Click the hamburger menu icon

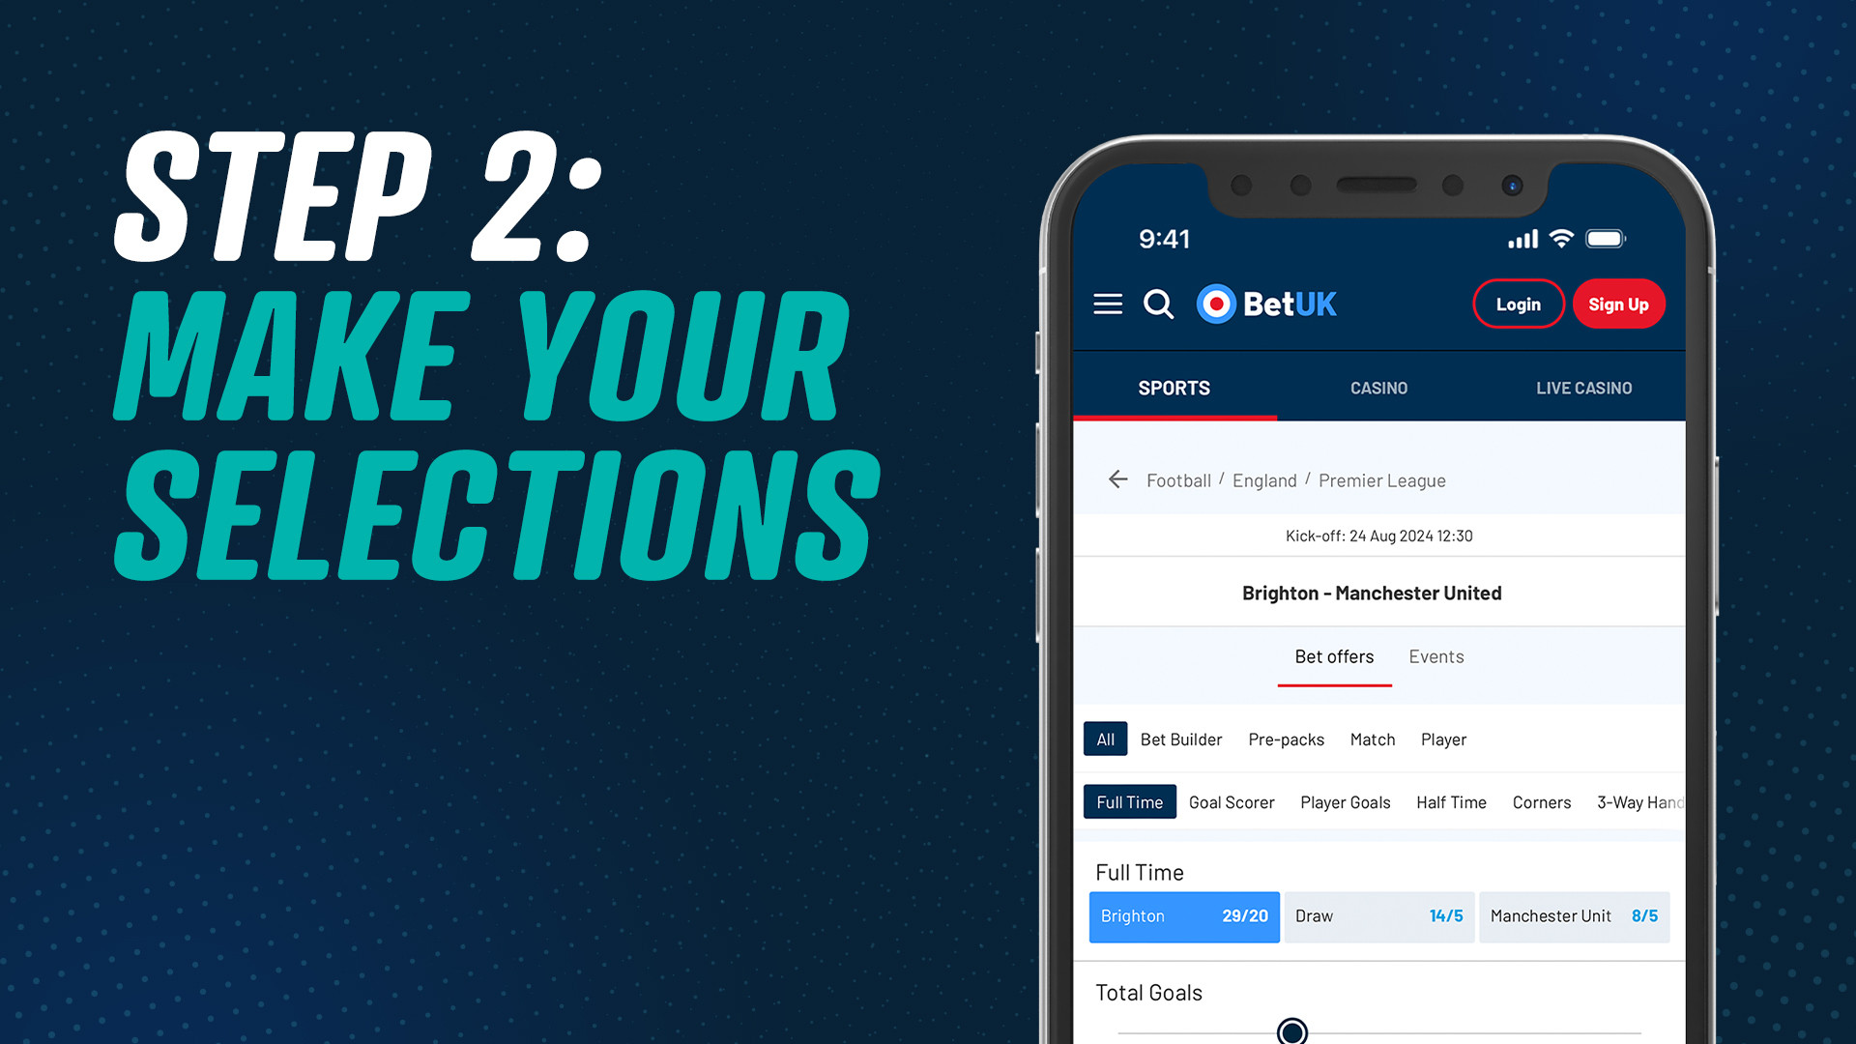[x=1105, y=304]
